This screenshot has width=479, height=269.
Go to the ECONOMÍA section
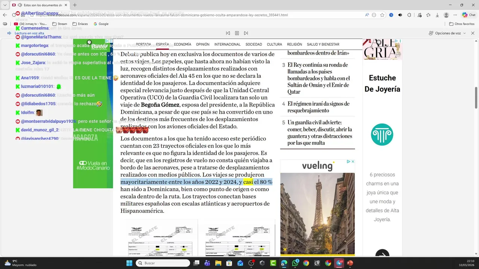[x=183, y=44]
